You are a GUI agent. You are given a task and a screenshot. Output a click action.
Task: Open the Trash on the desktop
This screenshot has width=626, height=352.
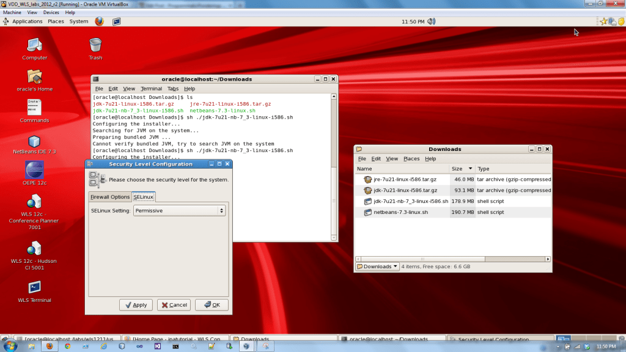(x=95, y=44)
